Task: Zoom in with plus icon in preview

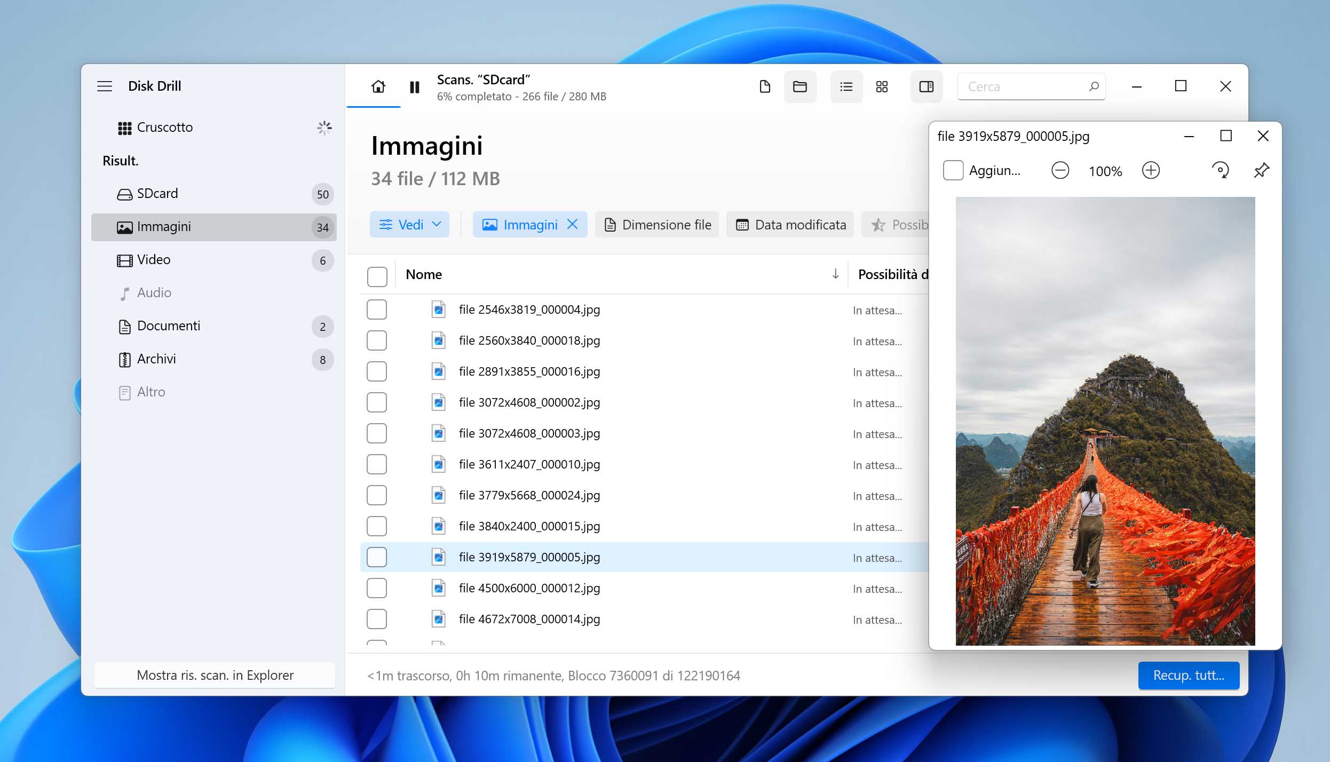Action: [x=1151, y=171]
